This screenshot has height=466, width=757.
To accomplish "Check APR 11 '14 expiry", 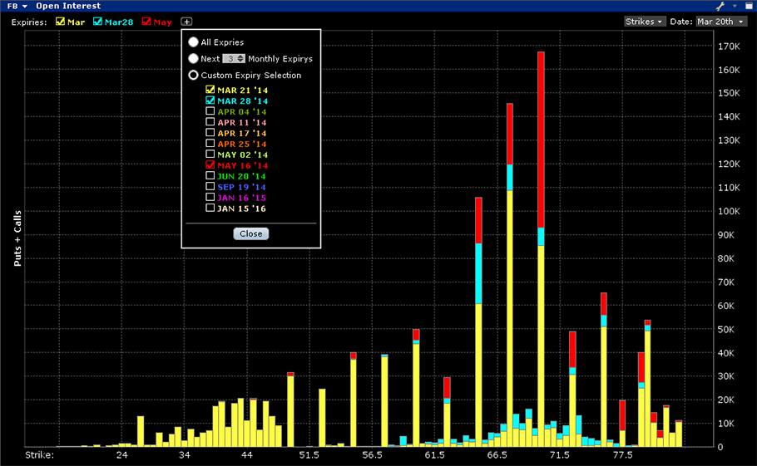I will pos(210,122).
